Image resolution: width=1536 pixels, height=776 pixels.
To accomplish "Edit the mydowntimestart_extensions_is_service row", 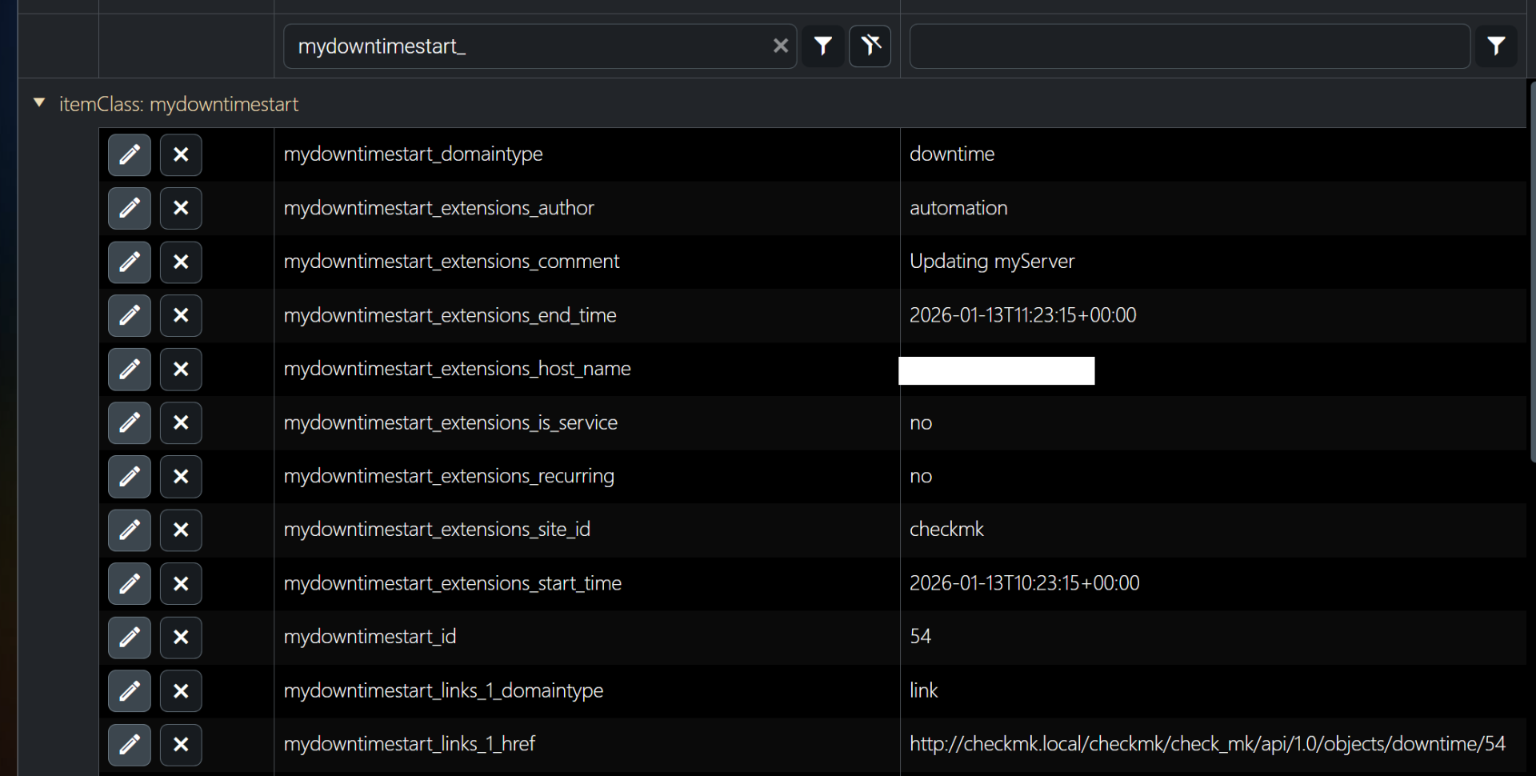I will (130, 422).
